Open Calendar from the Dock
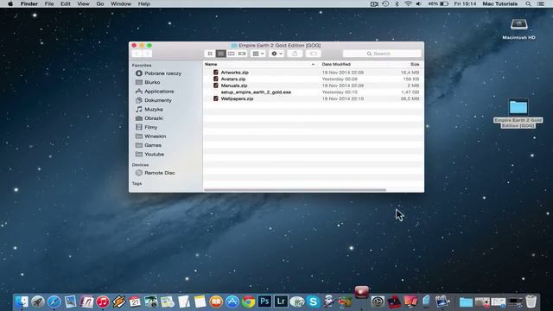This screenshot has height=311, width=553. coord(135,301)
